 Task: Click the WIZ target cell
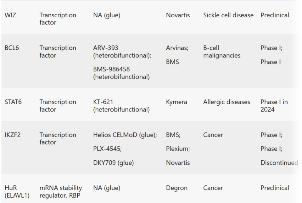(x=10, y=15)
